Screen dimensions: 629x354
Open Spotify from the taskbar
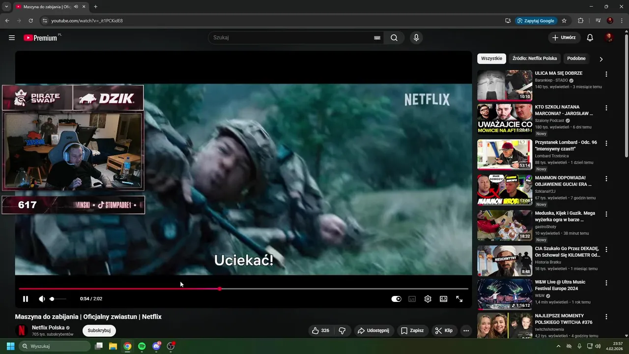(x=142, y=346)
